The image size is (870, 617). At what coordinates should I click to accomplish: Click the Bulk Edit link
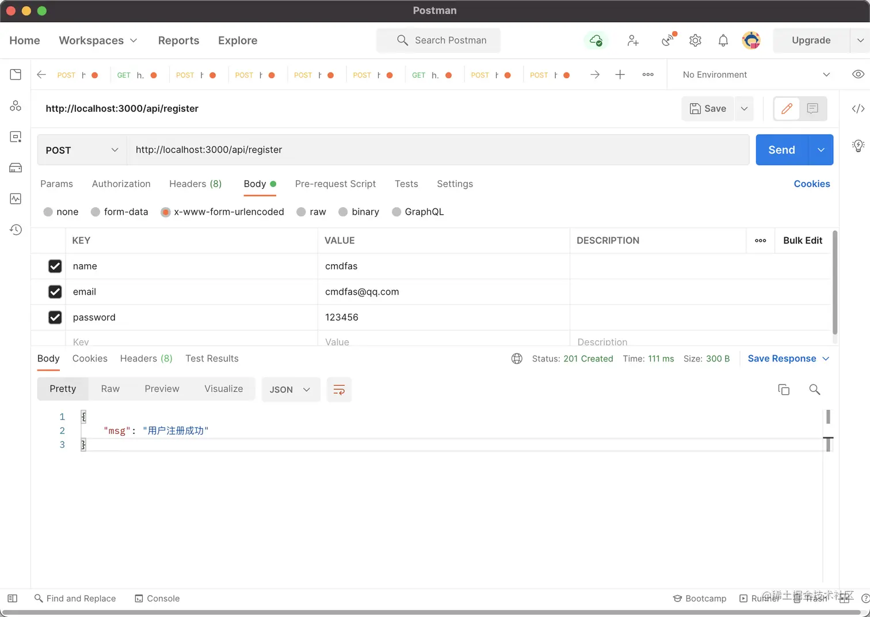pos(803,241)
